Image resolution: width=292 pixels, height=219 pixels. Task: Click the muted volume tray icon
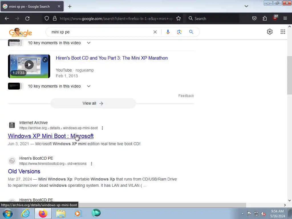pyautogui.click(x=263, y=214)
